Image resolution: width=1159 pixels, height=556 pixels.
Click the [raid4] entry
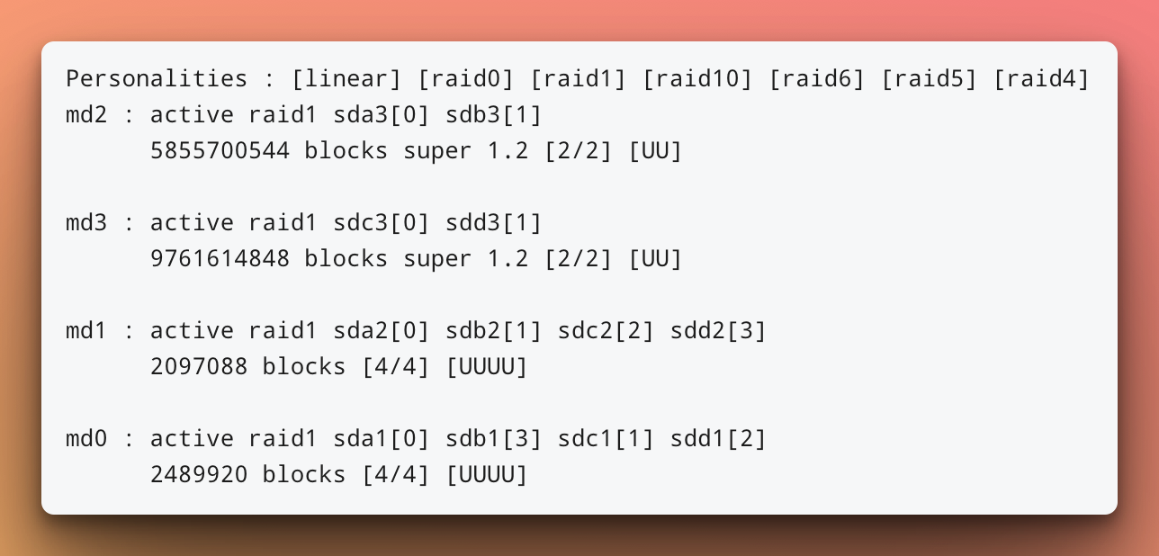(1042, 79)
